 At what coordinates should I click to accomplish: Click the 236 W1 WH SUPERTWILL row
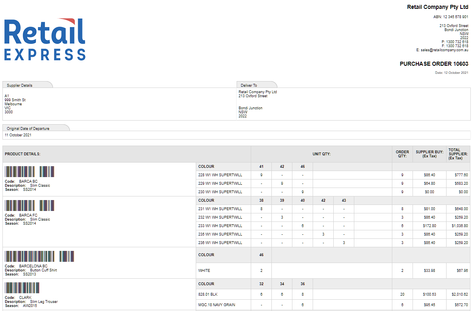[x=333, y=242]
